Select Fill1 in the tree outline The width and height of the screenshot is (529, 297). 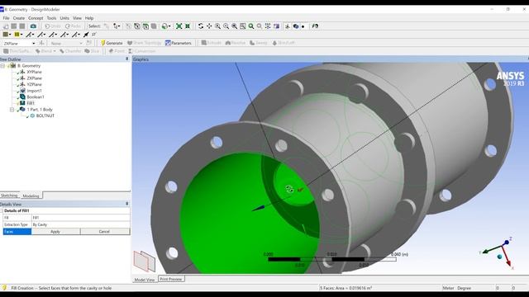(31, 103)
